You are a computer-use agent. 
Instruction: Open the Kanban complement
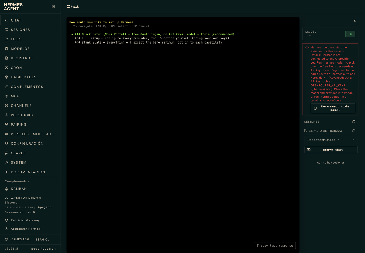pyautogui.click(x=30, y=189)
